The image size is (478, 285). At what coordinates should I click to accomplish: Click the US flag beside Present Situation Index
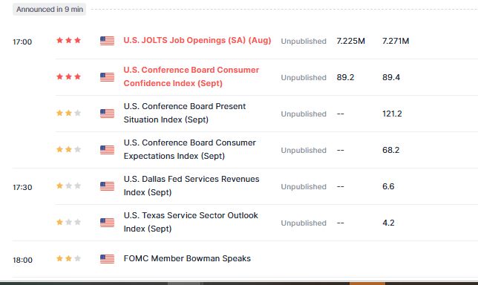(x=108, y=114)
